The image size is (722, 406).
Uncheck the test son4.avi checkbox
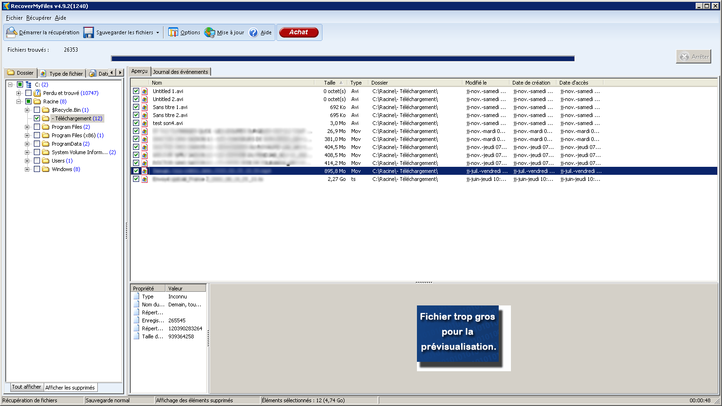pos(136,123)
